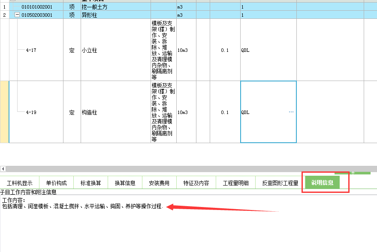
Task: Select the 4-19 quota code
Action: tap(31, 112)
